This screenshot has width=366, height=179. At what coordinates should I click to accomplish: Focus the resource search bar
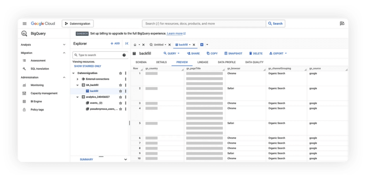tap(204, 24)
